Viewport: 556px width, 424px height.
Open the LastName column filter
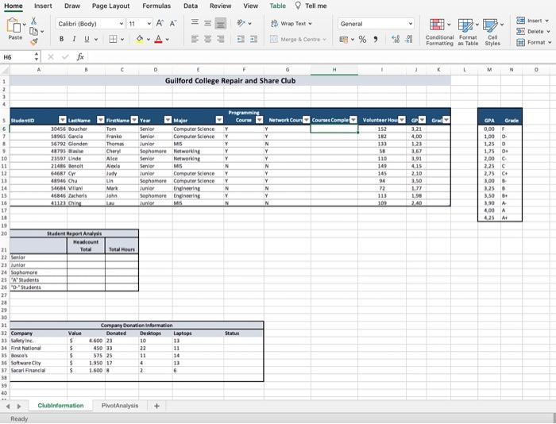pyautogui.click(x=101, y=120)
